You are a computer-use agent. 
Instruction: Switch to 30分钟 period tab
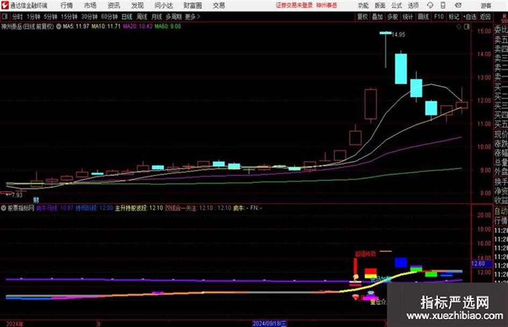[89, 17]
